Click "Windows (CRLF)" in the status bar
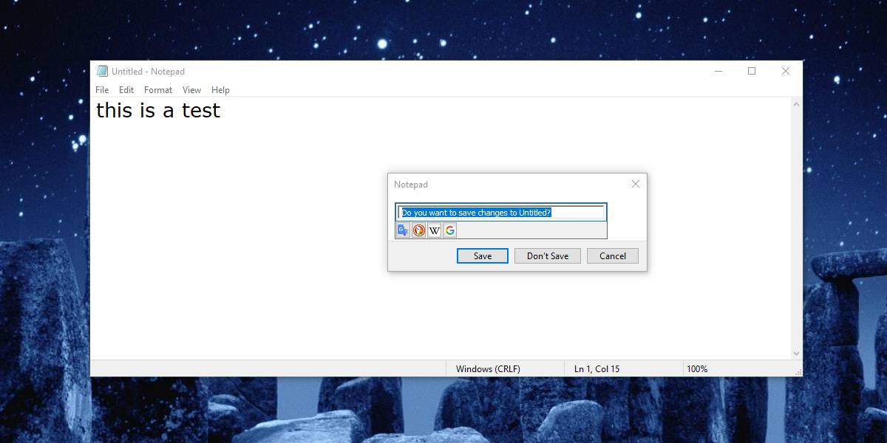Image resolution: width=887 pixels, height=443 pixels. 488,369
